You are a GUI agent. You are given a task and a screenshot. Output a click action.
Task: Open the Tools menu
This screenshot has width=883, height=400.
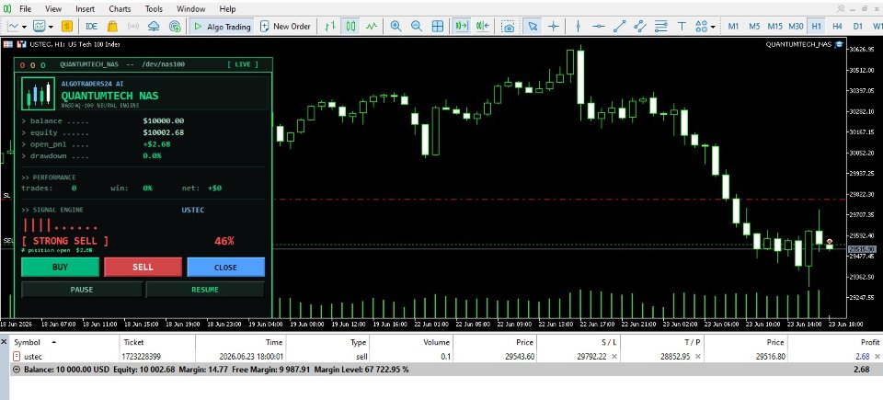tap(154, 9)
